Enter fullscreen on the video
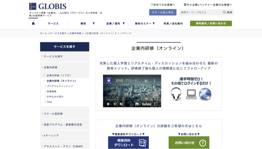The width and height of the screenshot is (262, 149). click(156, 104)
